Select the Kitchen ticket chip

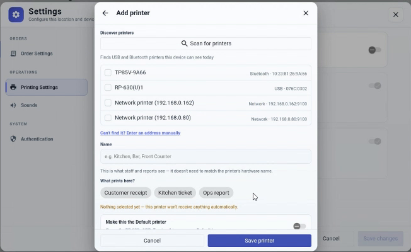[175, 193]
